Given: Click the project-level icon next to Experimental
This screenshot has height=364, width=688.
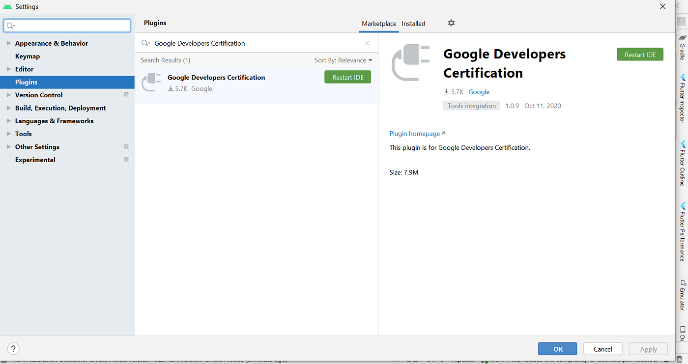Looking at the screenshot, I should [x=127, y=160].
